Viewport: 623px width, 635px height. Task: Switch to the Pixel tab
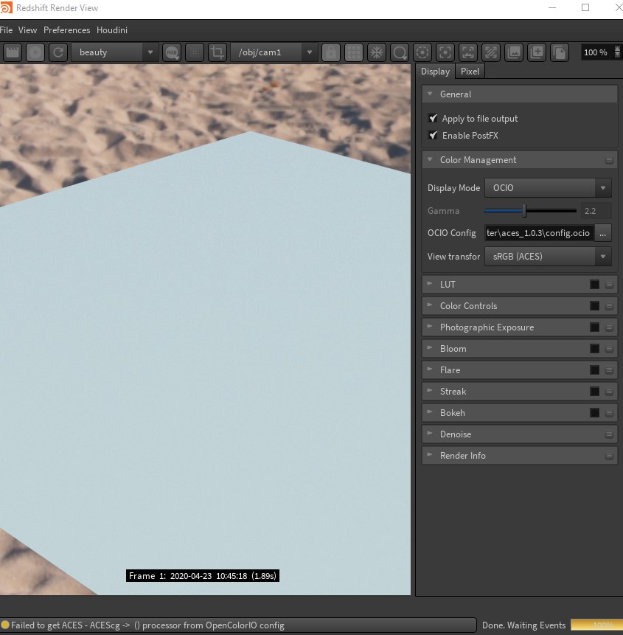pos(470,72)
